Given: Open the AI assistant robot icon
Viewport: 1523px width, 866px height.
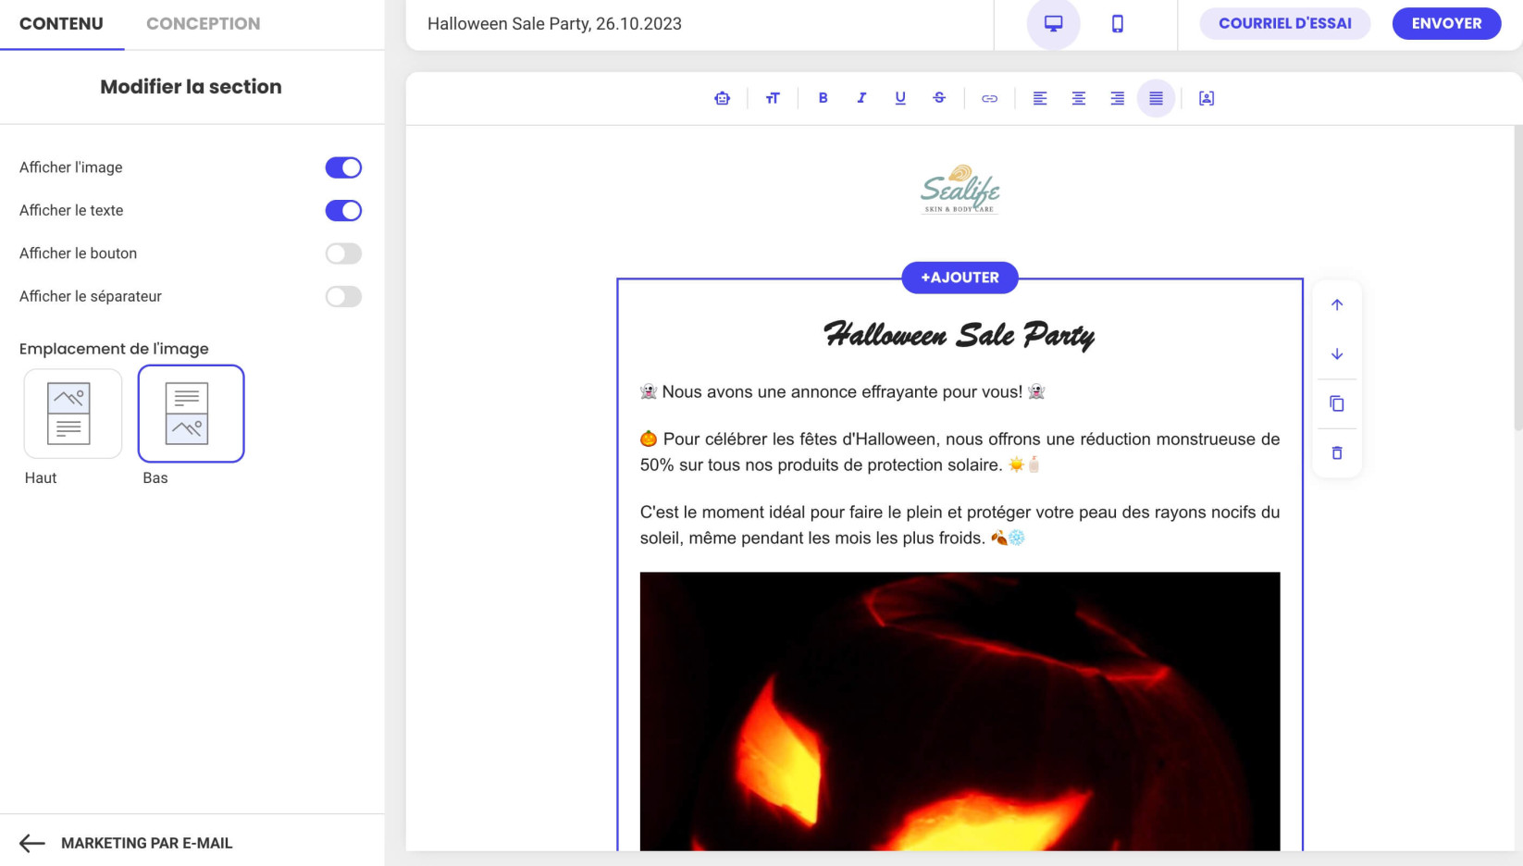Looking at the screenshot, I should pos(722,98).
